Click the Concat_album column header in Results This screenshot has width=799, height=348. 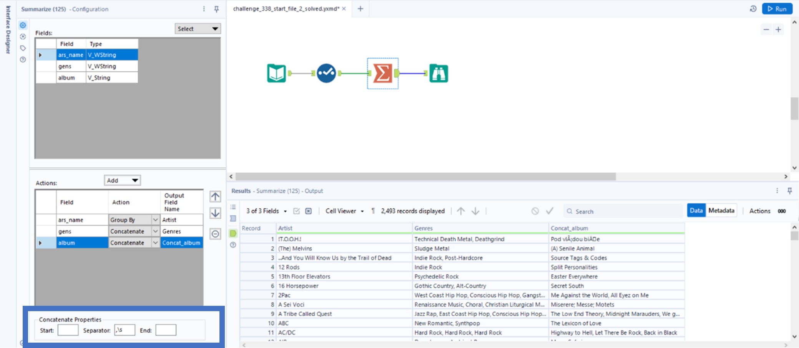tap(617, 228)
